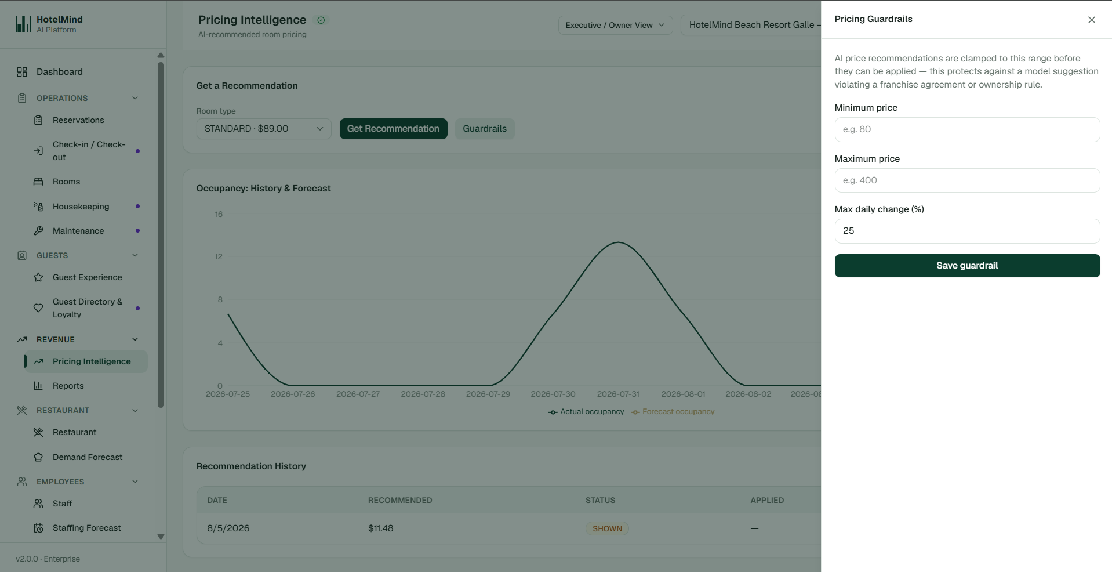Click the SHOWN status badge
Viewport: 1112px width, 572px height.
607,528
